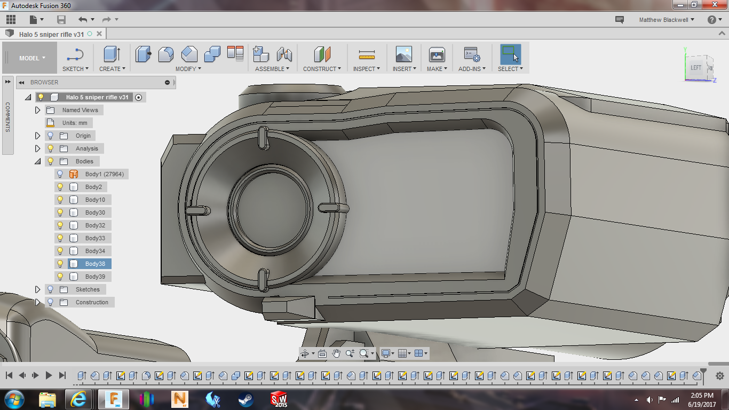Image resolution: width=729 pixels, height=410 pixels.
Task: Click the Look At icon
Action: click(x=322, y=353)
